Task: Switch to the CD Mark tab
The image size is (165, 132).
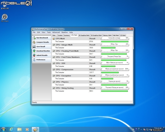Action: (x=123, y=35)
